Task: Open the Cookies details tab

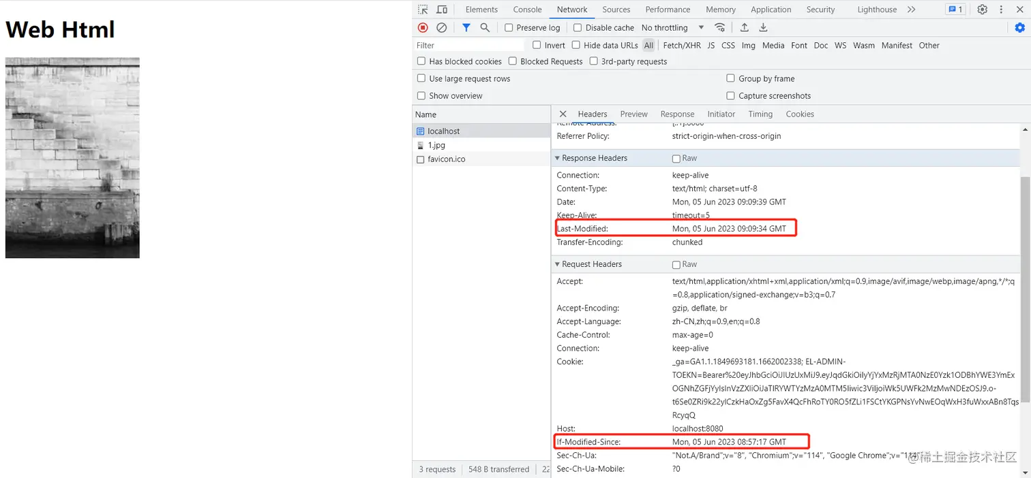Action: [x=800, y=114]
